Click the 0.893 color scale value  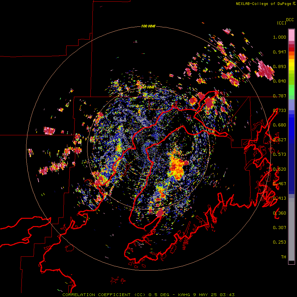(280, 66)
